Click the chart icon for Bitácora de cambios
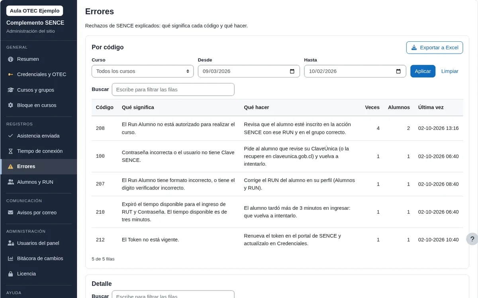 click(x=11, y=259)
